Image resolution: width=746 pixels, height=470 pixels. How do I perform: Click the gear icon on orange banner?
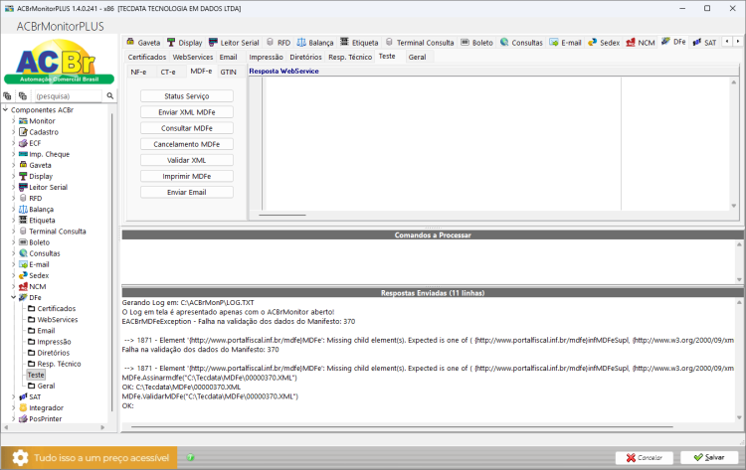pos(20,458)
